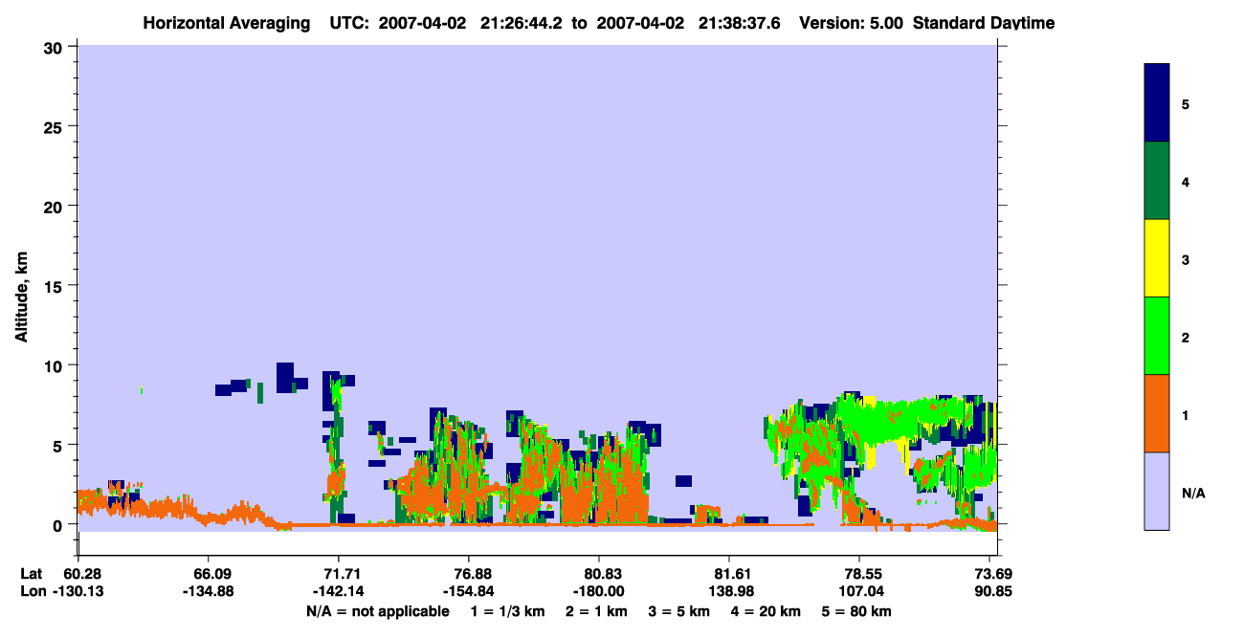Click the orange legend swatch labeled 1
The width and height of the screenshot is (1244, 638).
(x=1157, y=413)
